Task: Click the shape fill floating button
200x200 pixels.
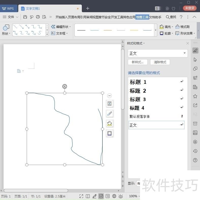Action: pos(110,124)
